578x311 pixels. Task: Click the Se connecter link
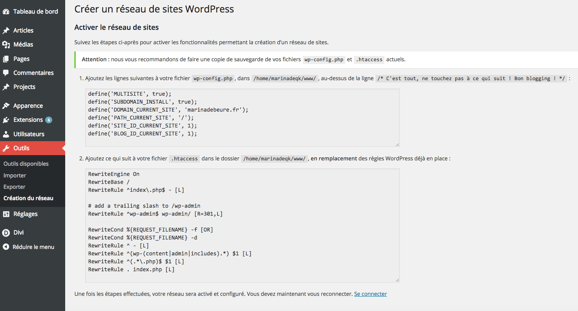pyautogui.click(x=370, y=294)
